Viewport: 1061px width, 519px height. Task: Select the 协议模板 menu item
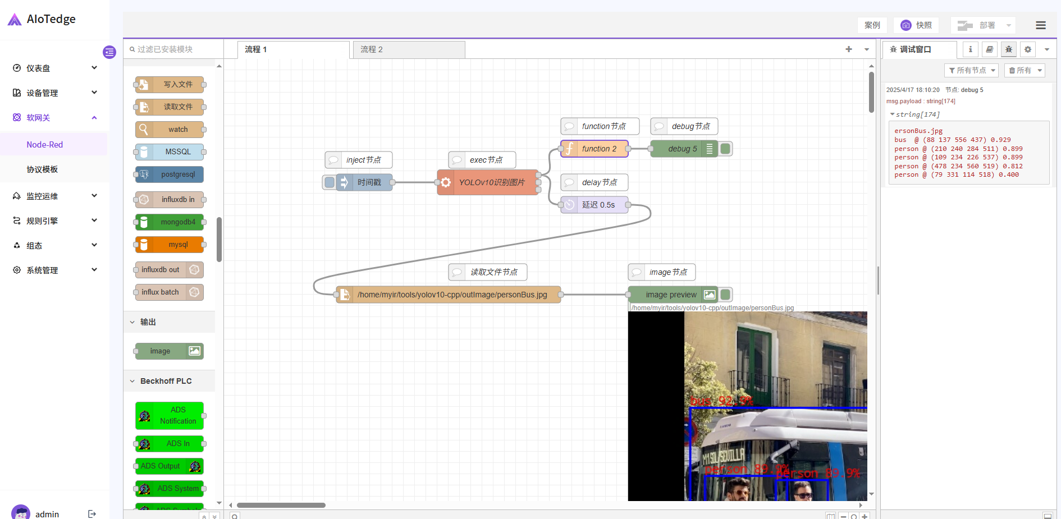click(x=42, y=169)
